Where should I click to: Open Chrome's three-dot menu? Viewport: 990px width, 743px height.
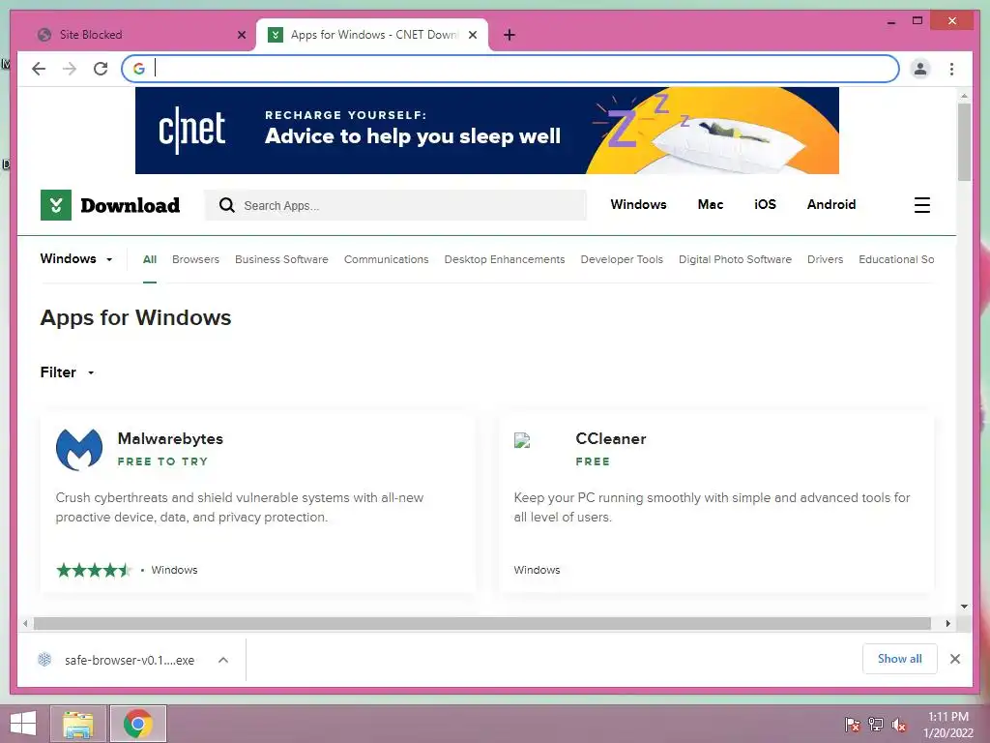coord(951,69)
